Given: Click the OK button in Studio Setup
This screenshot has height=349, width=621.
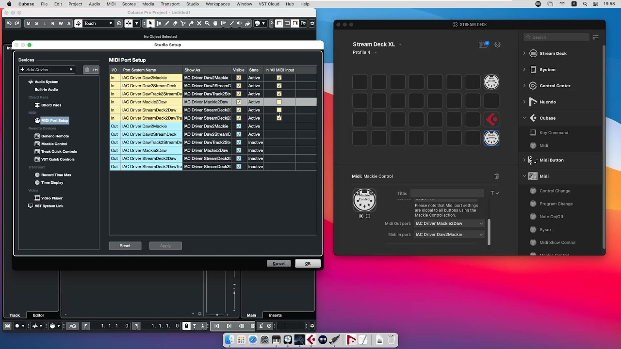Looking at the screenshot, I should [x=308, y=264].
